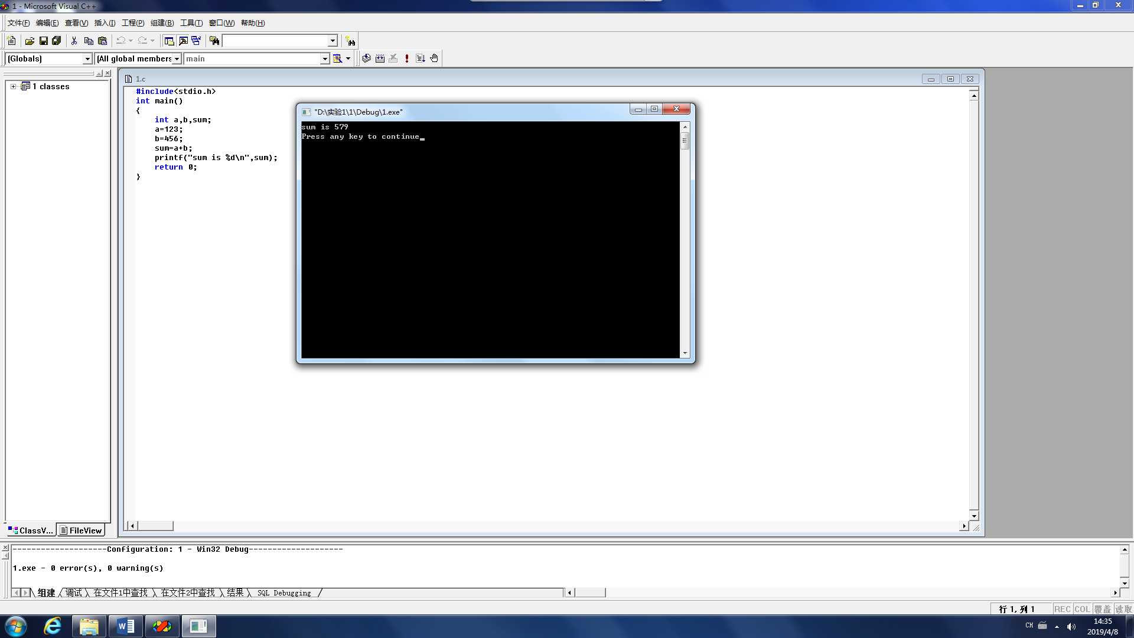1134x638 pixels.
Task: Launch Internet Explorer from taskbar
Action: click(53, 626)
